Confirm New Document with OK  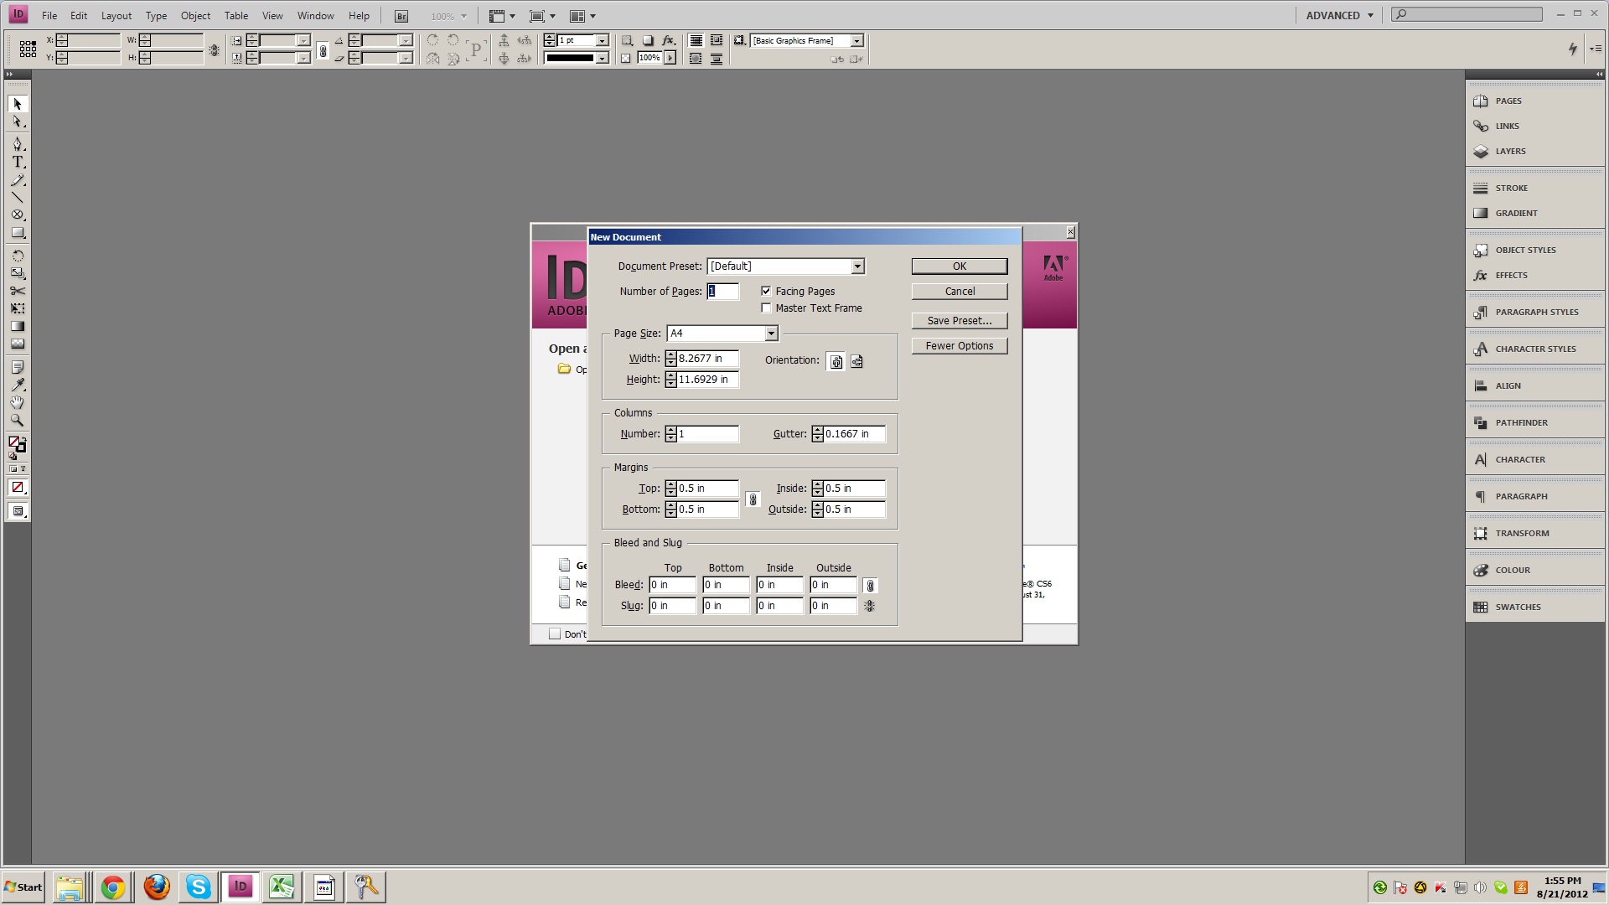[960, 266]
